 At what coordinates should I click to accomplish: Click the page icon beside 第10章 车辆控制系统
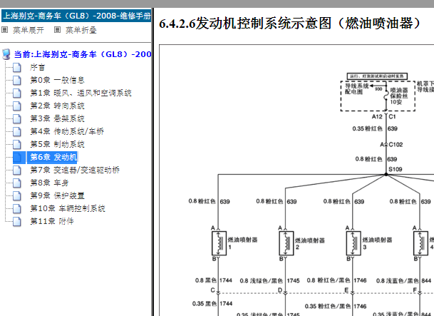click(17, 208)
